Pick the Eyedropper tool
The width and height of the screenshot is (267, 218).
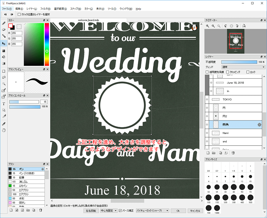click(x=4, y=124)
